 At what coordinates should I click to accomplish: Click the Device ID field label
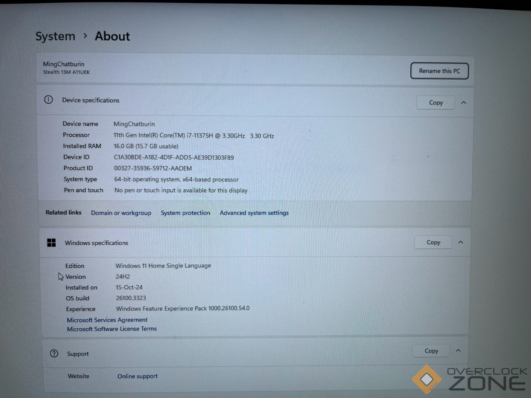click(x=76, y=157)
